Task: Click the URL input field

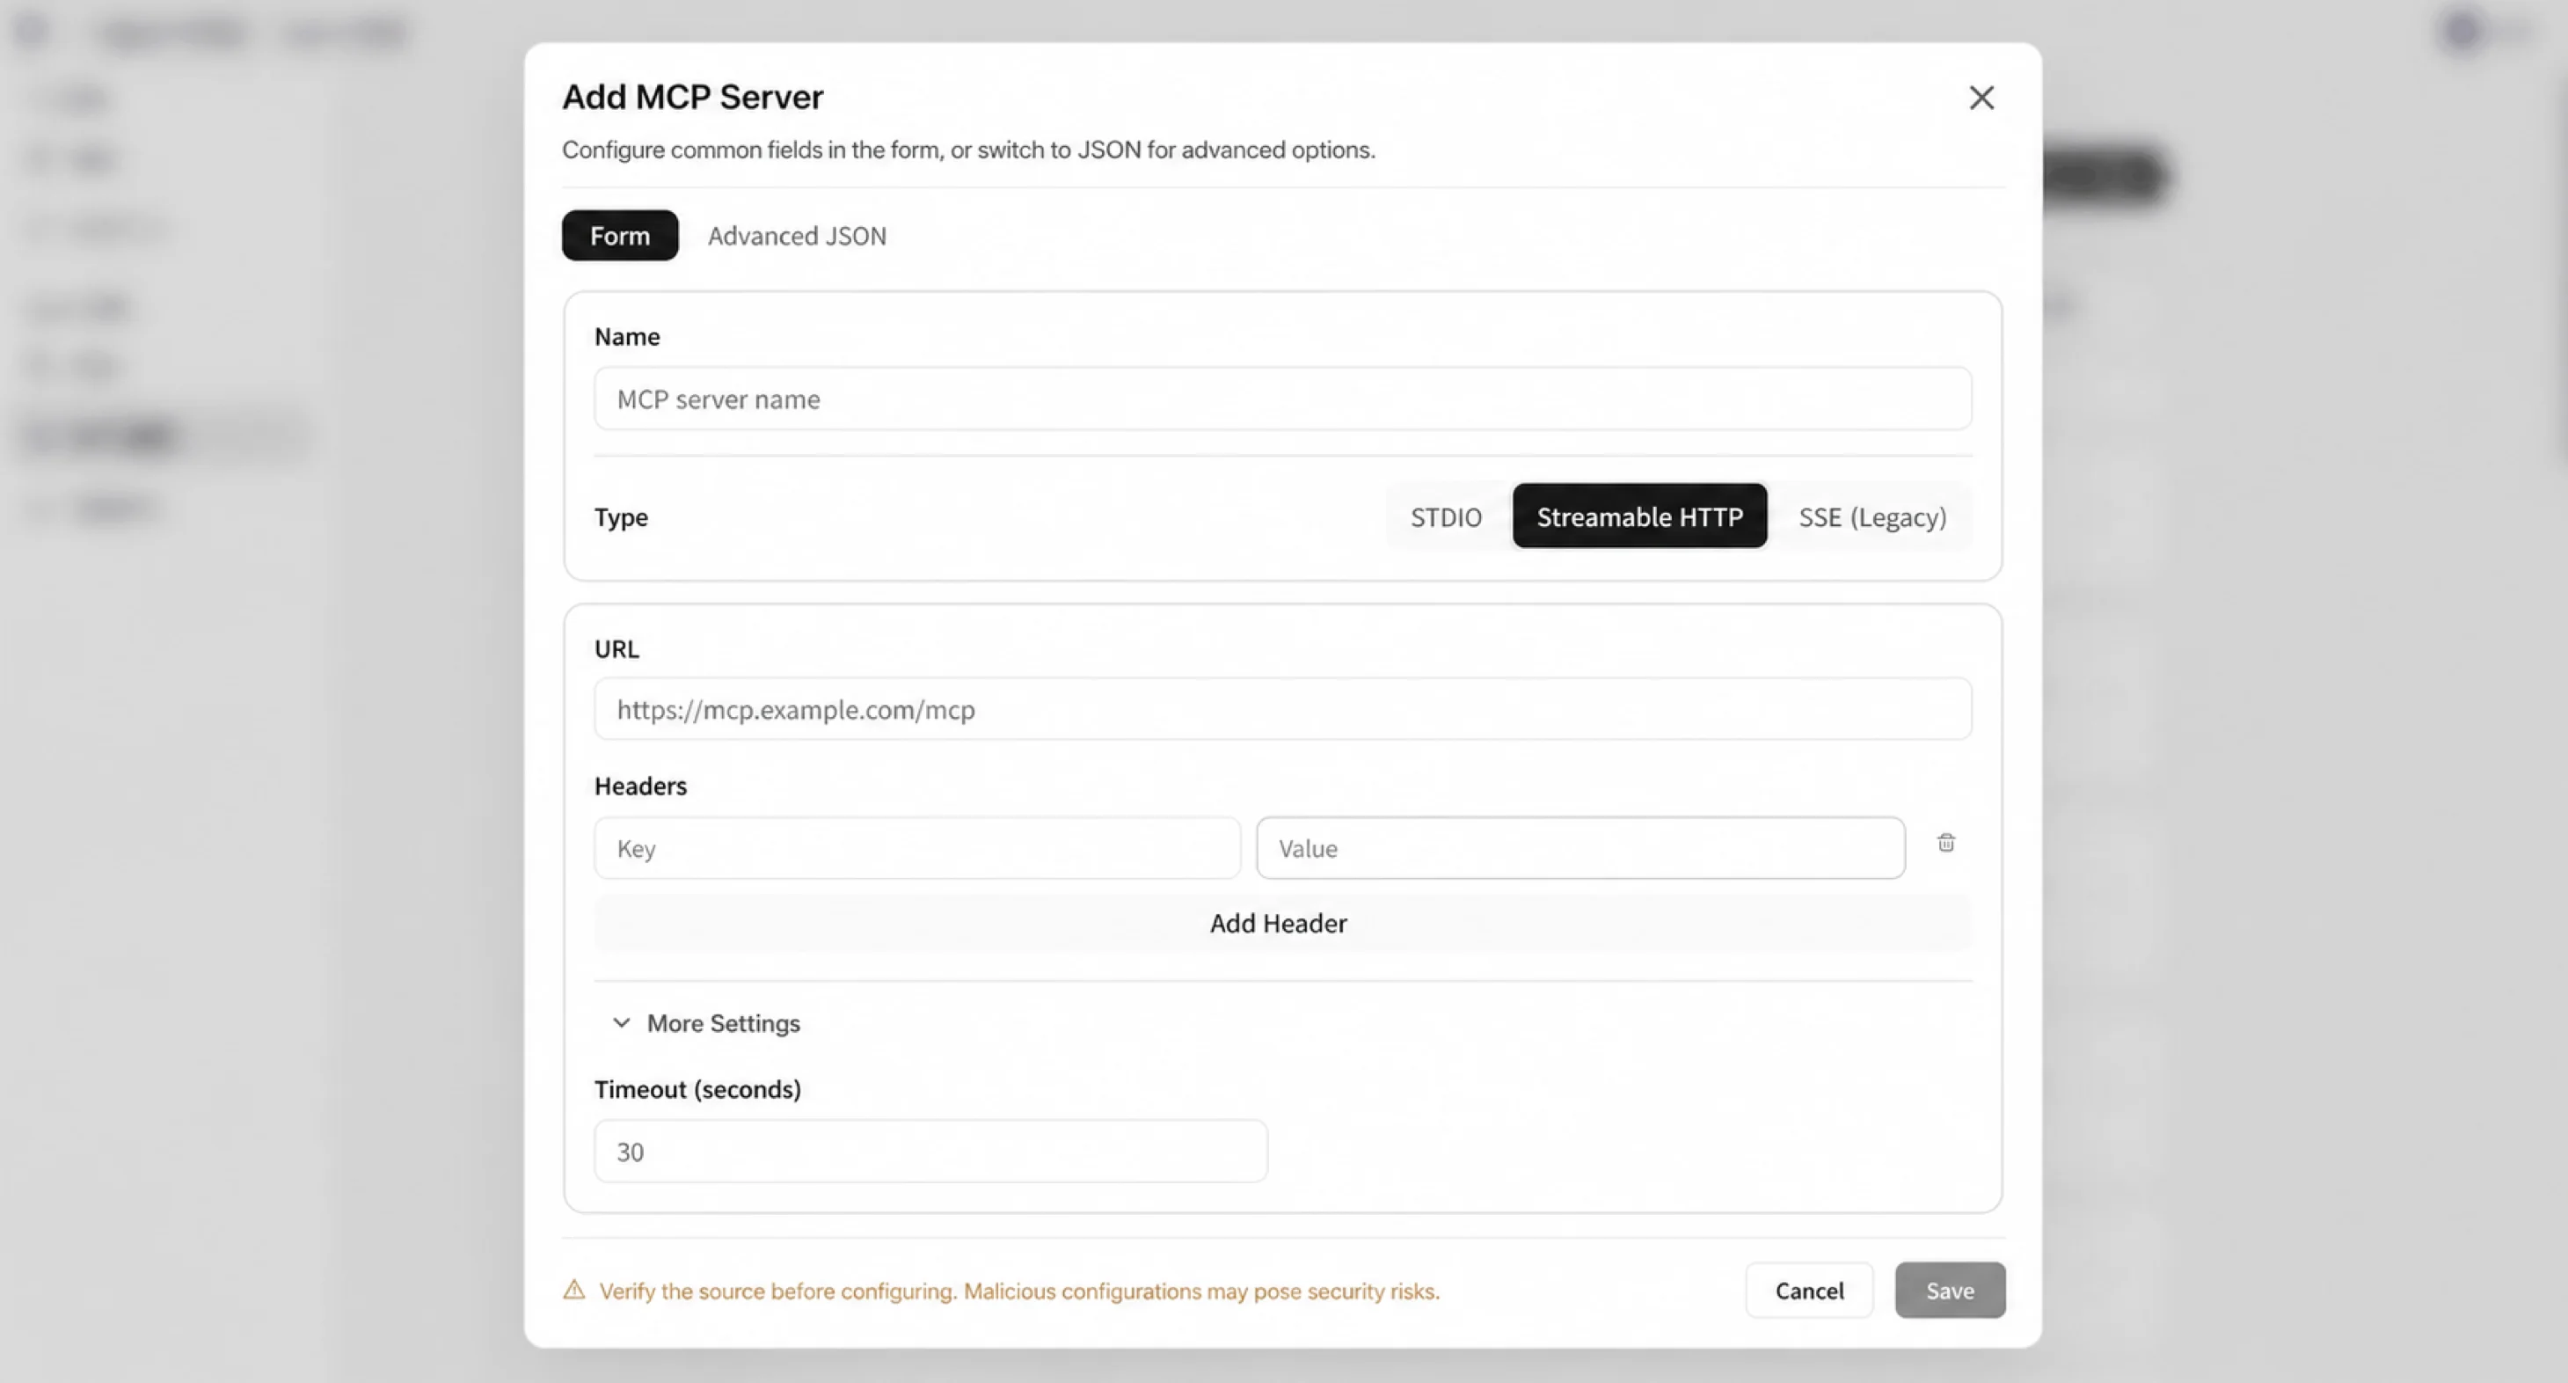Action: [1283, 709]
